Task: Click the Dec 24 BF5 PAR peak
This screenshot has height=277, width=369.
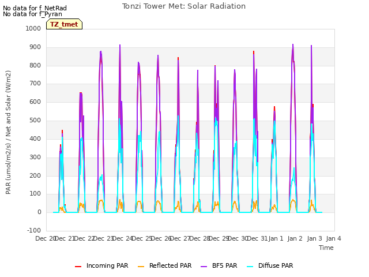Action: point(120,45)
